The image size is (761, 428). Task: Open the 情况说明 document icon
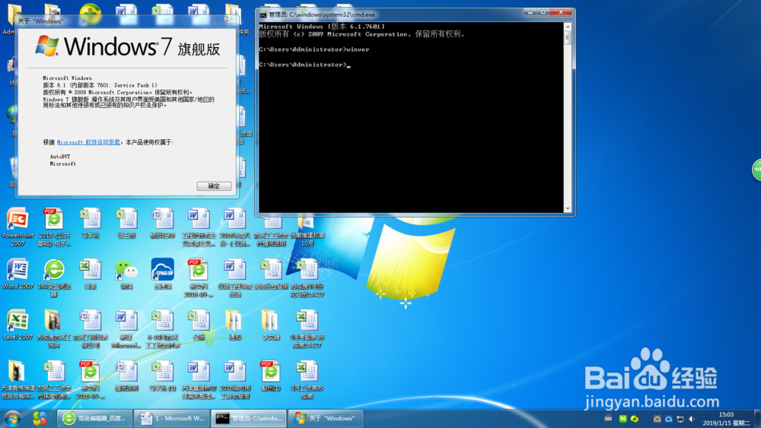[x=126, y=376]
